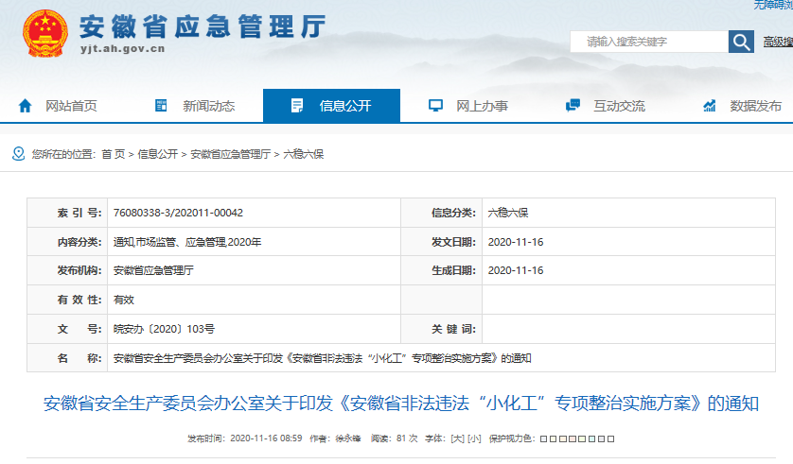Click content category 通知,市场监管、应急管理,2020年
Viewport: 793px width, 464px height.
click(x=187, y=242)
